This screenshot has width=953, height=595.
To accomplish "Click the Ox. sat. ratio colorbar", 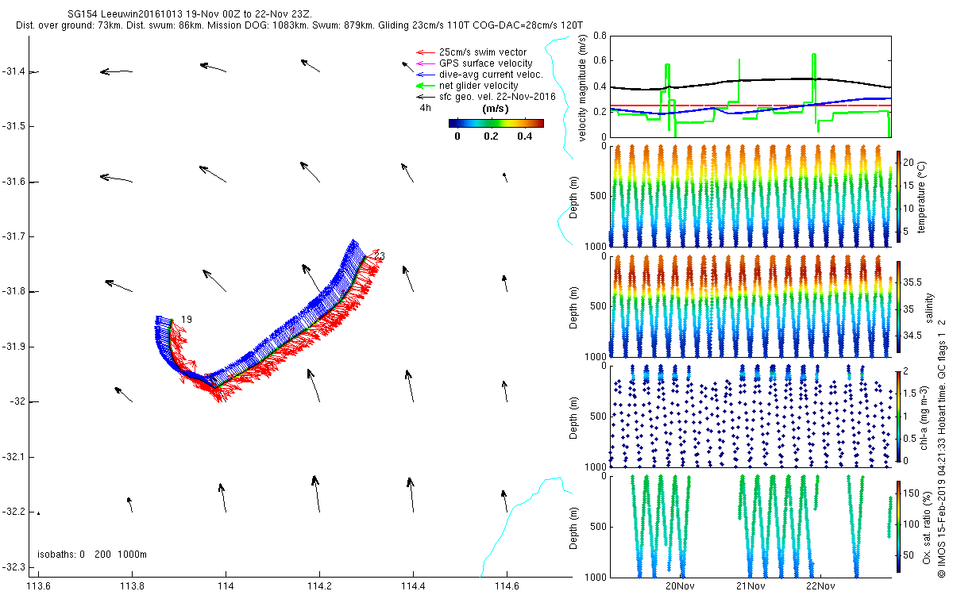I will tap(899, 525).
